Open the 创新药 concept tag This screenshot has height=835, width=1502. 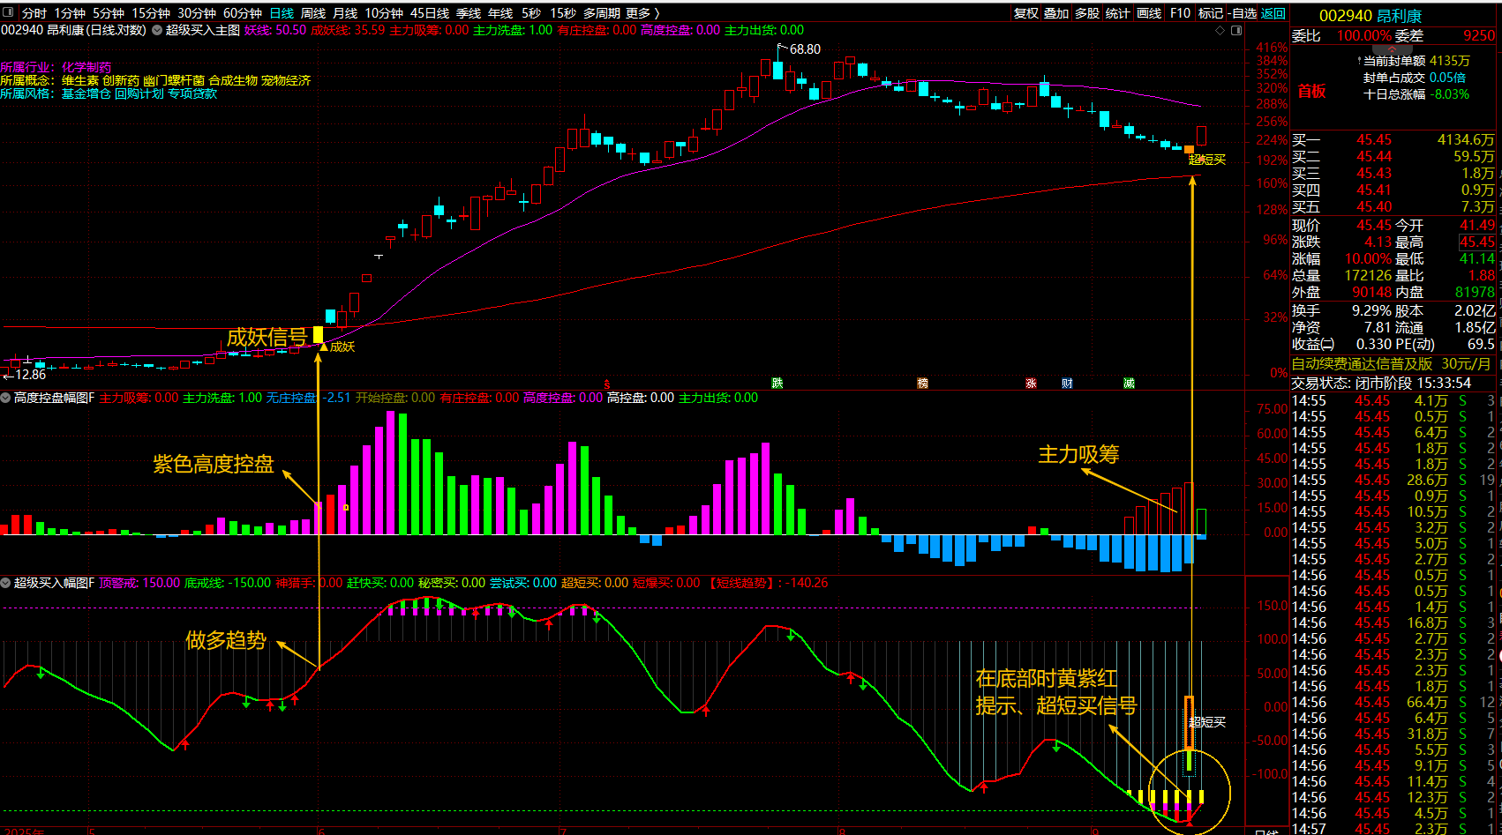(121, 80)
